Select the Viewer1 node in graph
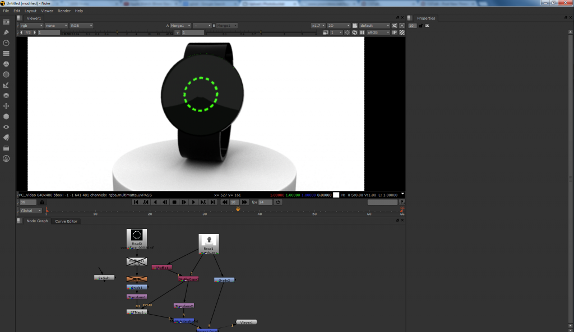 (246, 322)
